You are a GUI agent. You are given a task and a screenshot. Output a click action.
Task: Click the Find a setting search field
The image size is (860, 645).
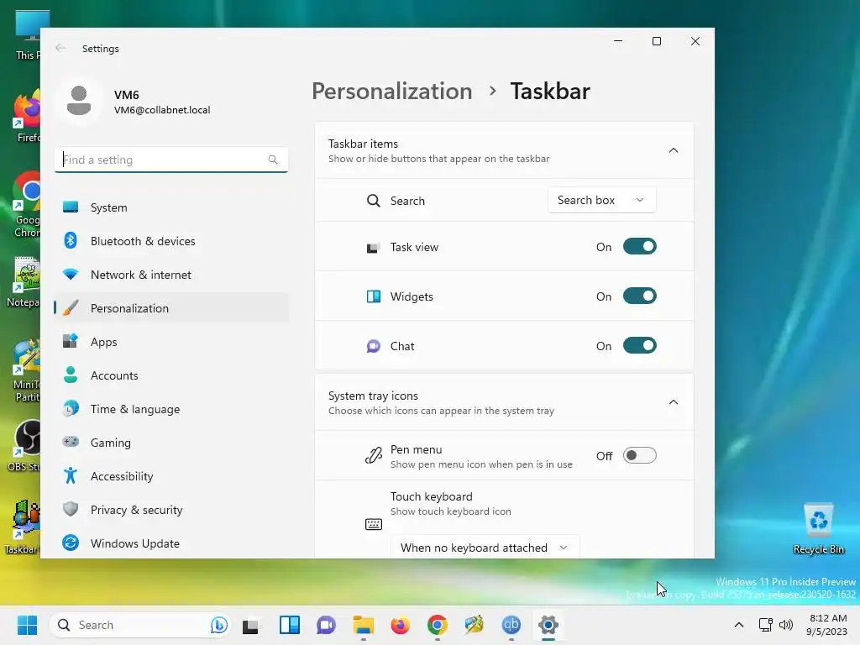171,160
